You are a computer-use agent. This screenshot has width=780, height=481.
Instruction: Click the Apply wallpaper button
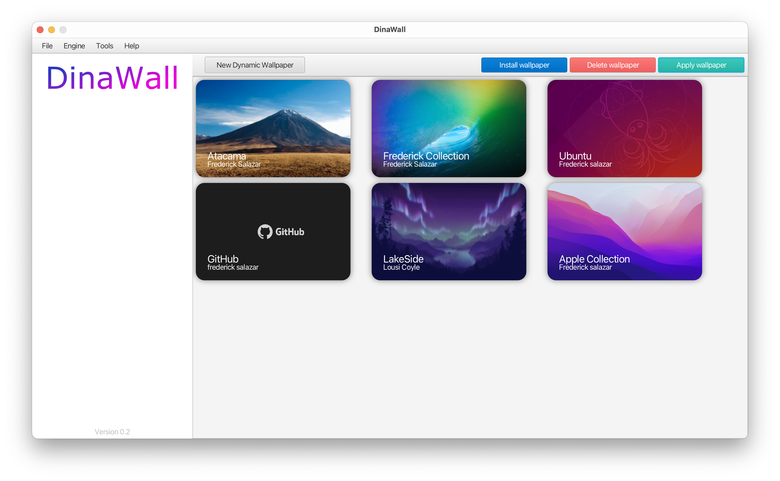(701, 65)
